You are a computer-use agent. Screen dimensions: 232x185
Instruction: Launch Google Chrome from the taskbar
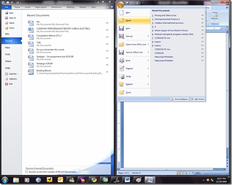[x=94, y=180]
